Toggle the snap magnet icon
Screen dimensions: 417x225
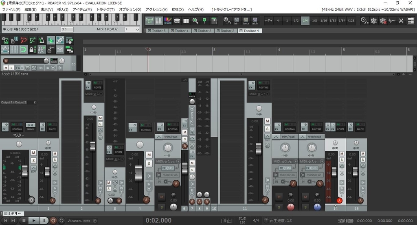[23, 49]
